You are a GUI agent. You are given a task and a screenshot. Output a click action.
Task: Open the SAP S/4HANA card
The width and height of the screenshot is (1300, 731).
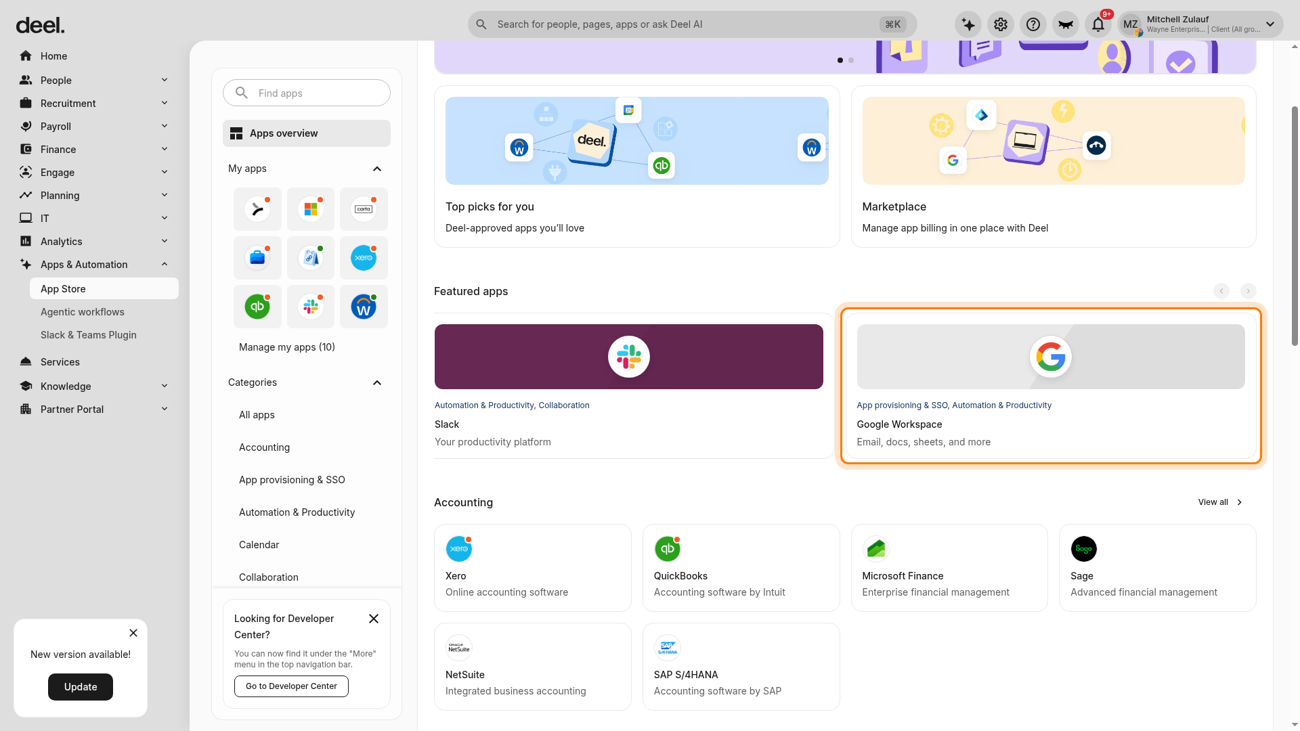741,667
